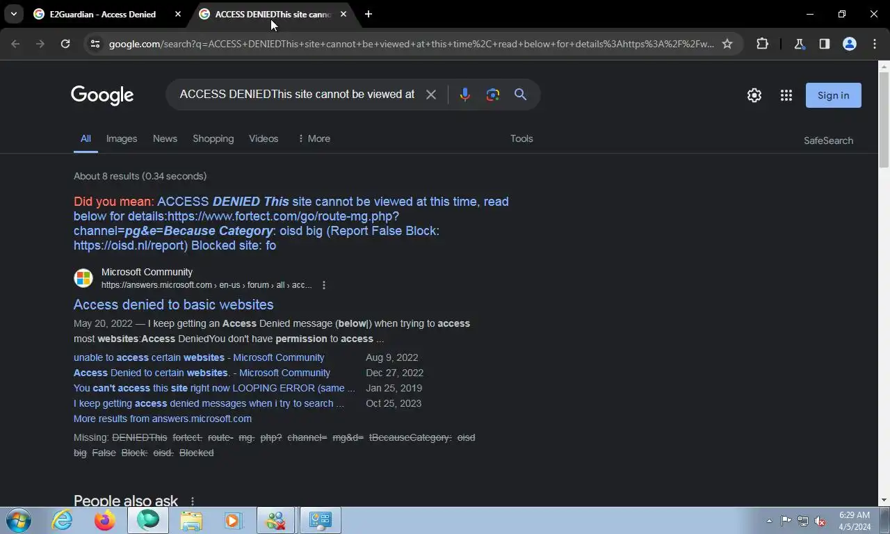Switch to Images results
Image resolution: width=890 pixels, height=534 pixels.
122,138
